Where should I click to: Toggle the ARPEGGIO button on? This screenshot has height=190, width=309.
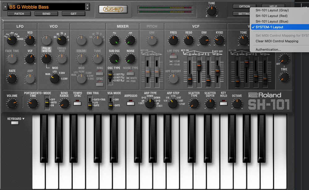131,104
